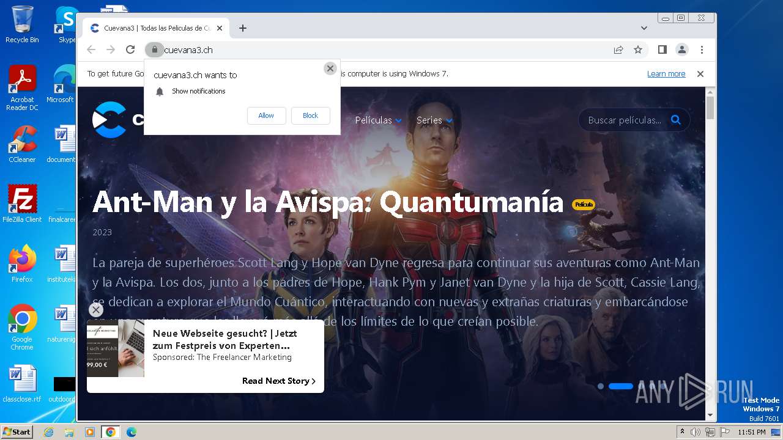Open Chrome three-dot menu

click(x=702, y=50)
